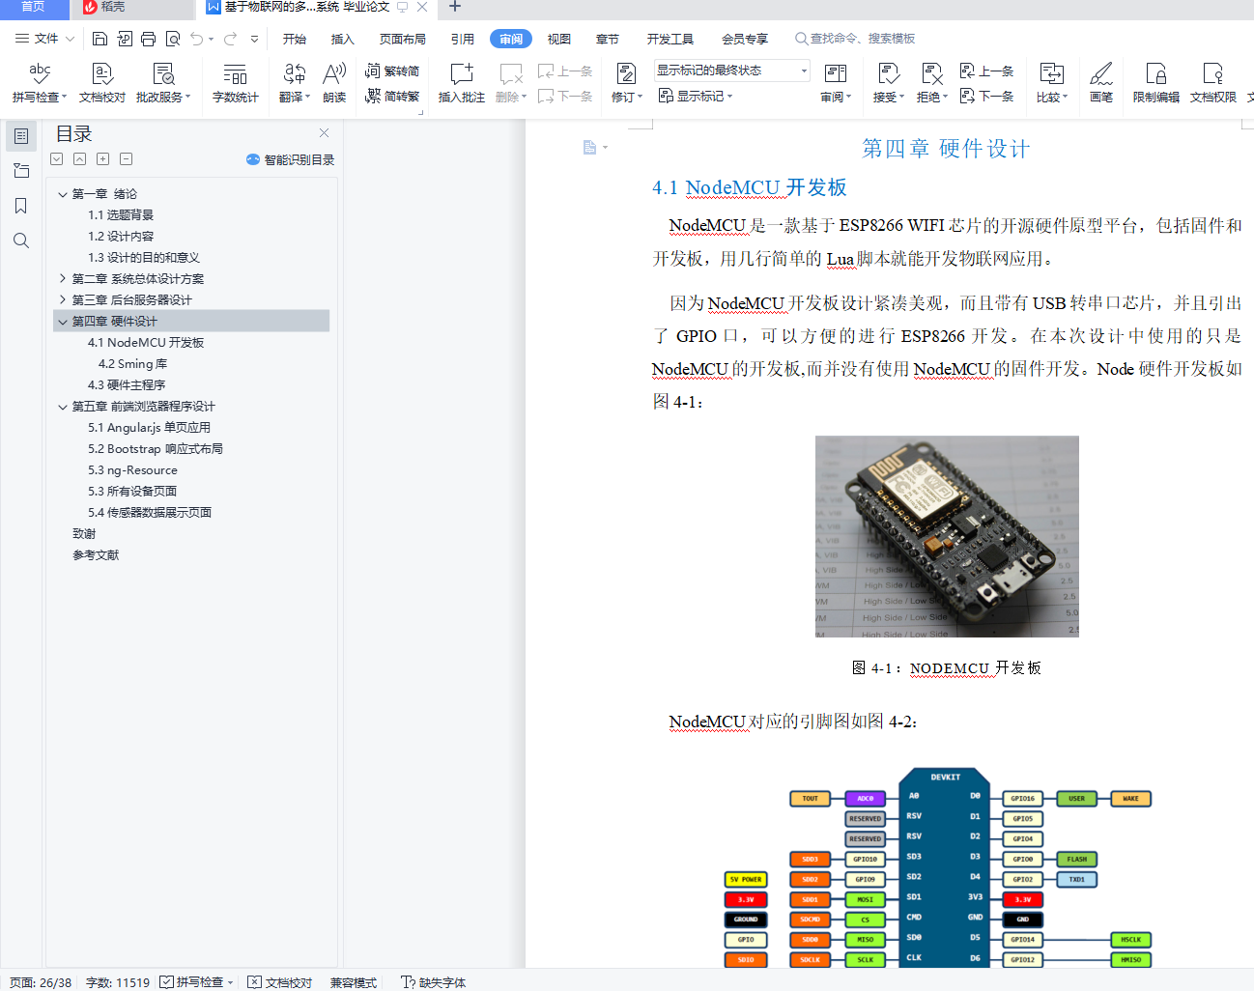
Task: Select the outline 目录 icon in left sidebar
Action: [x=21, y=136]
